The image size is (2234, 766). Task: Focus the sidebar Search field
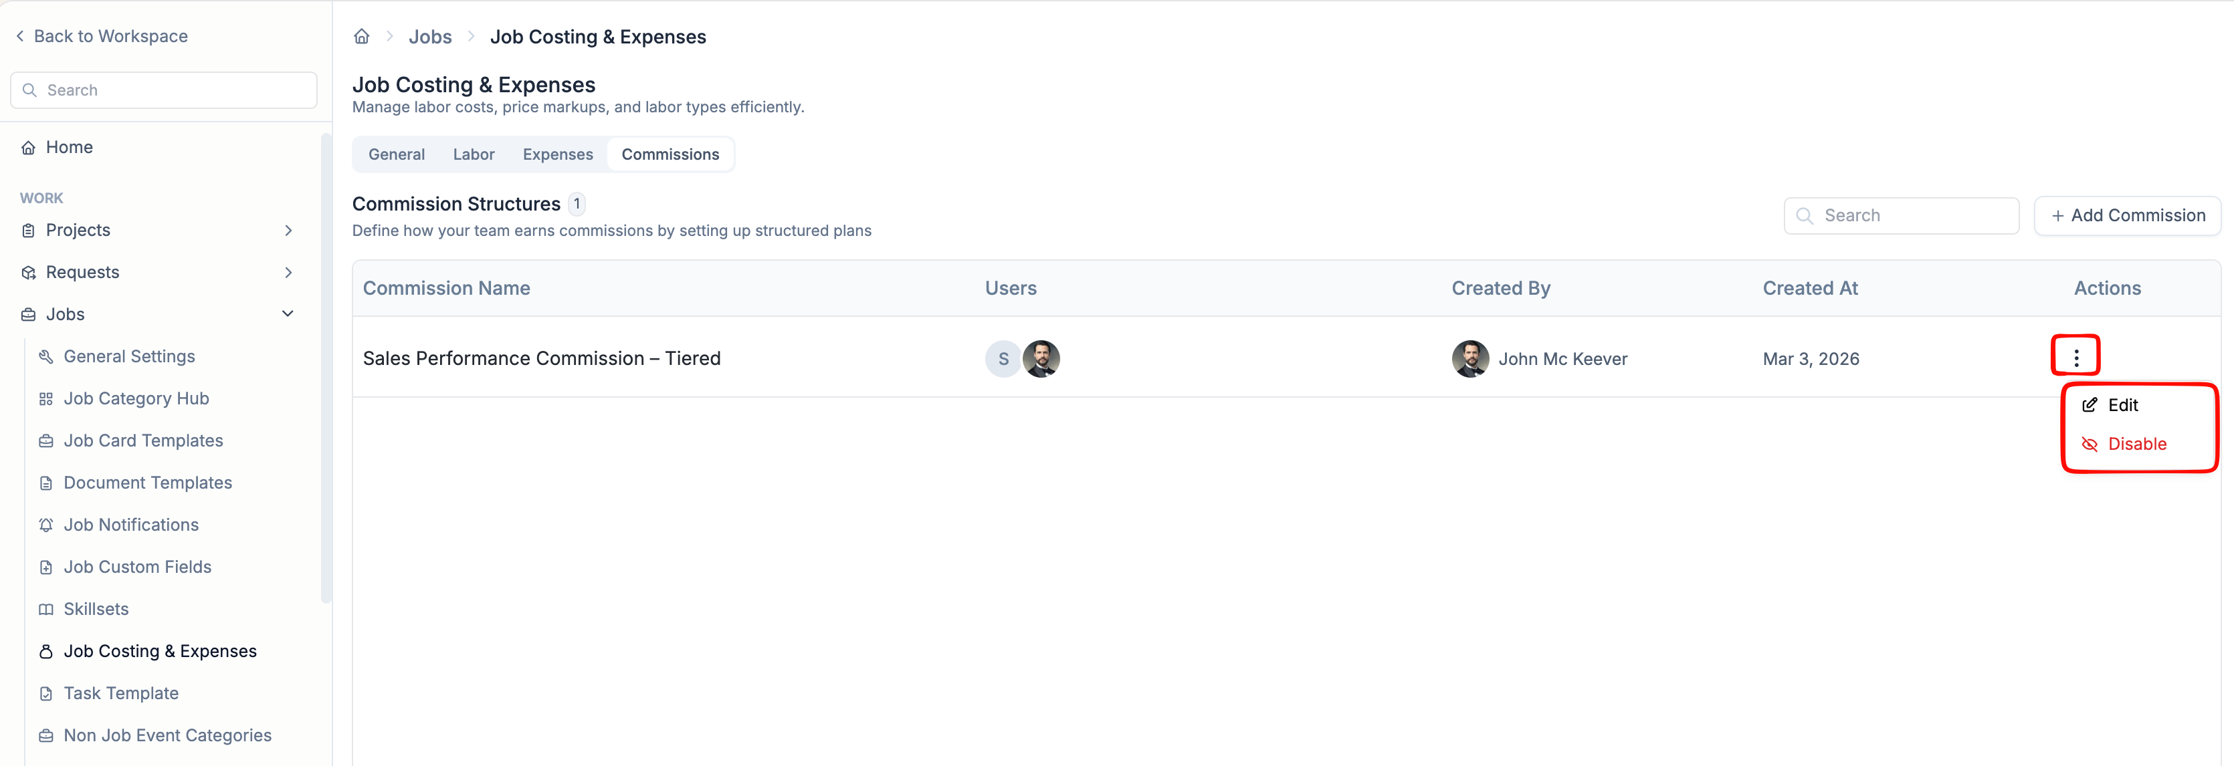point(164,90)
